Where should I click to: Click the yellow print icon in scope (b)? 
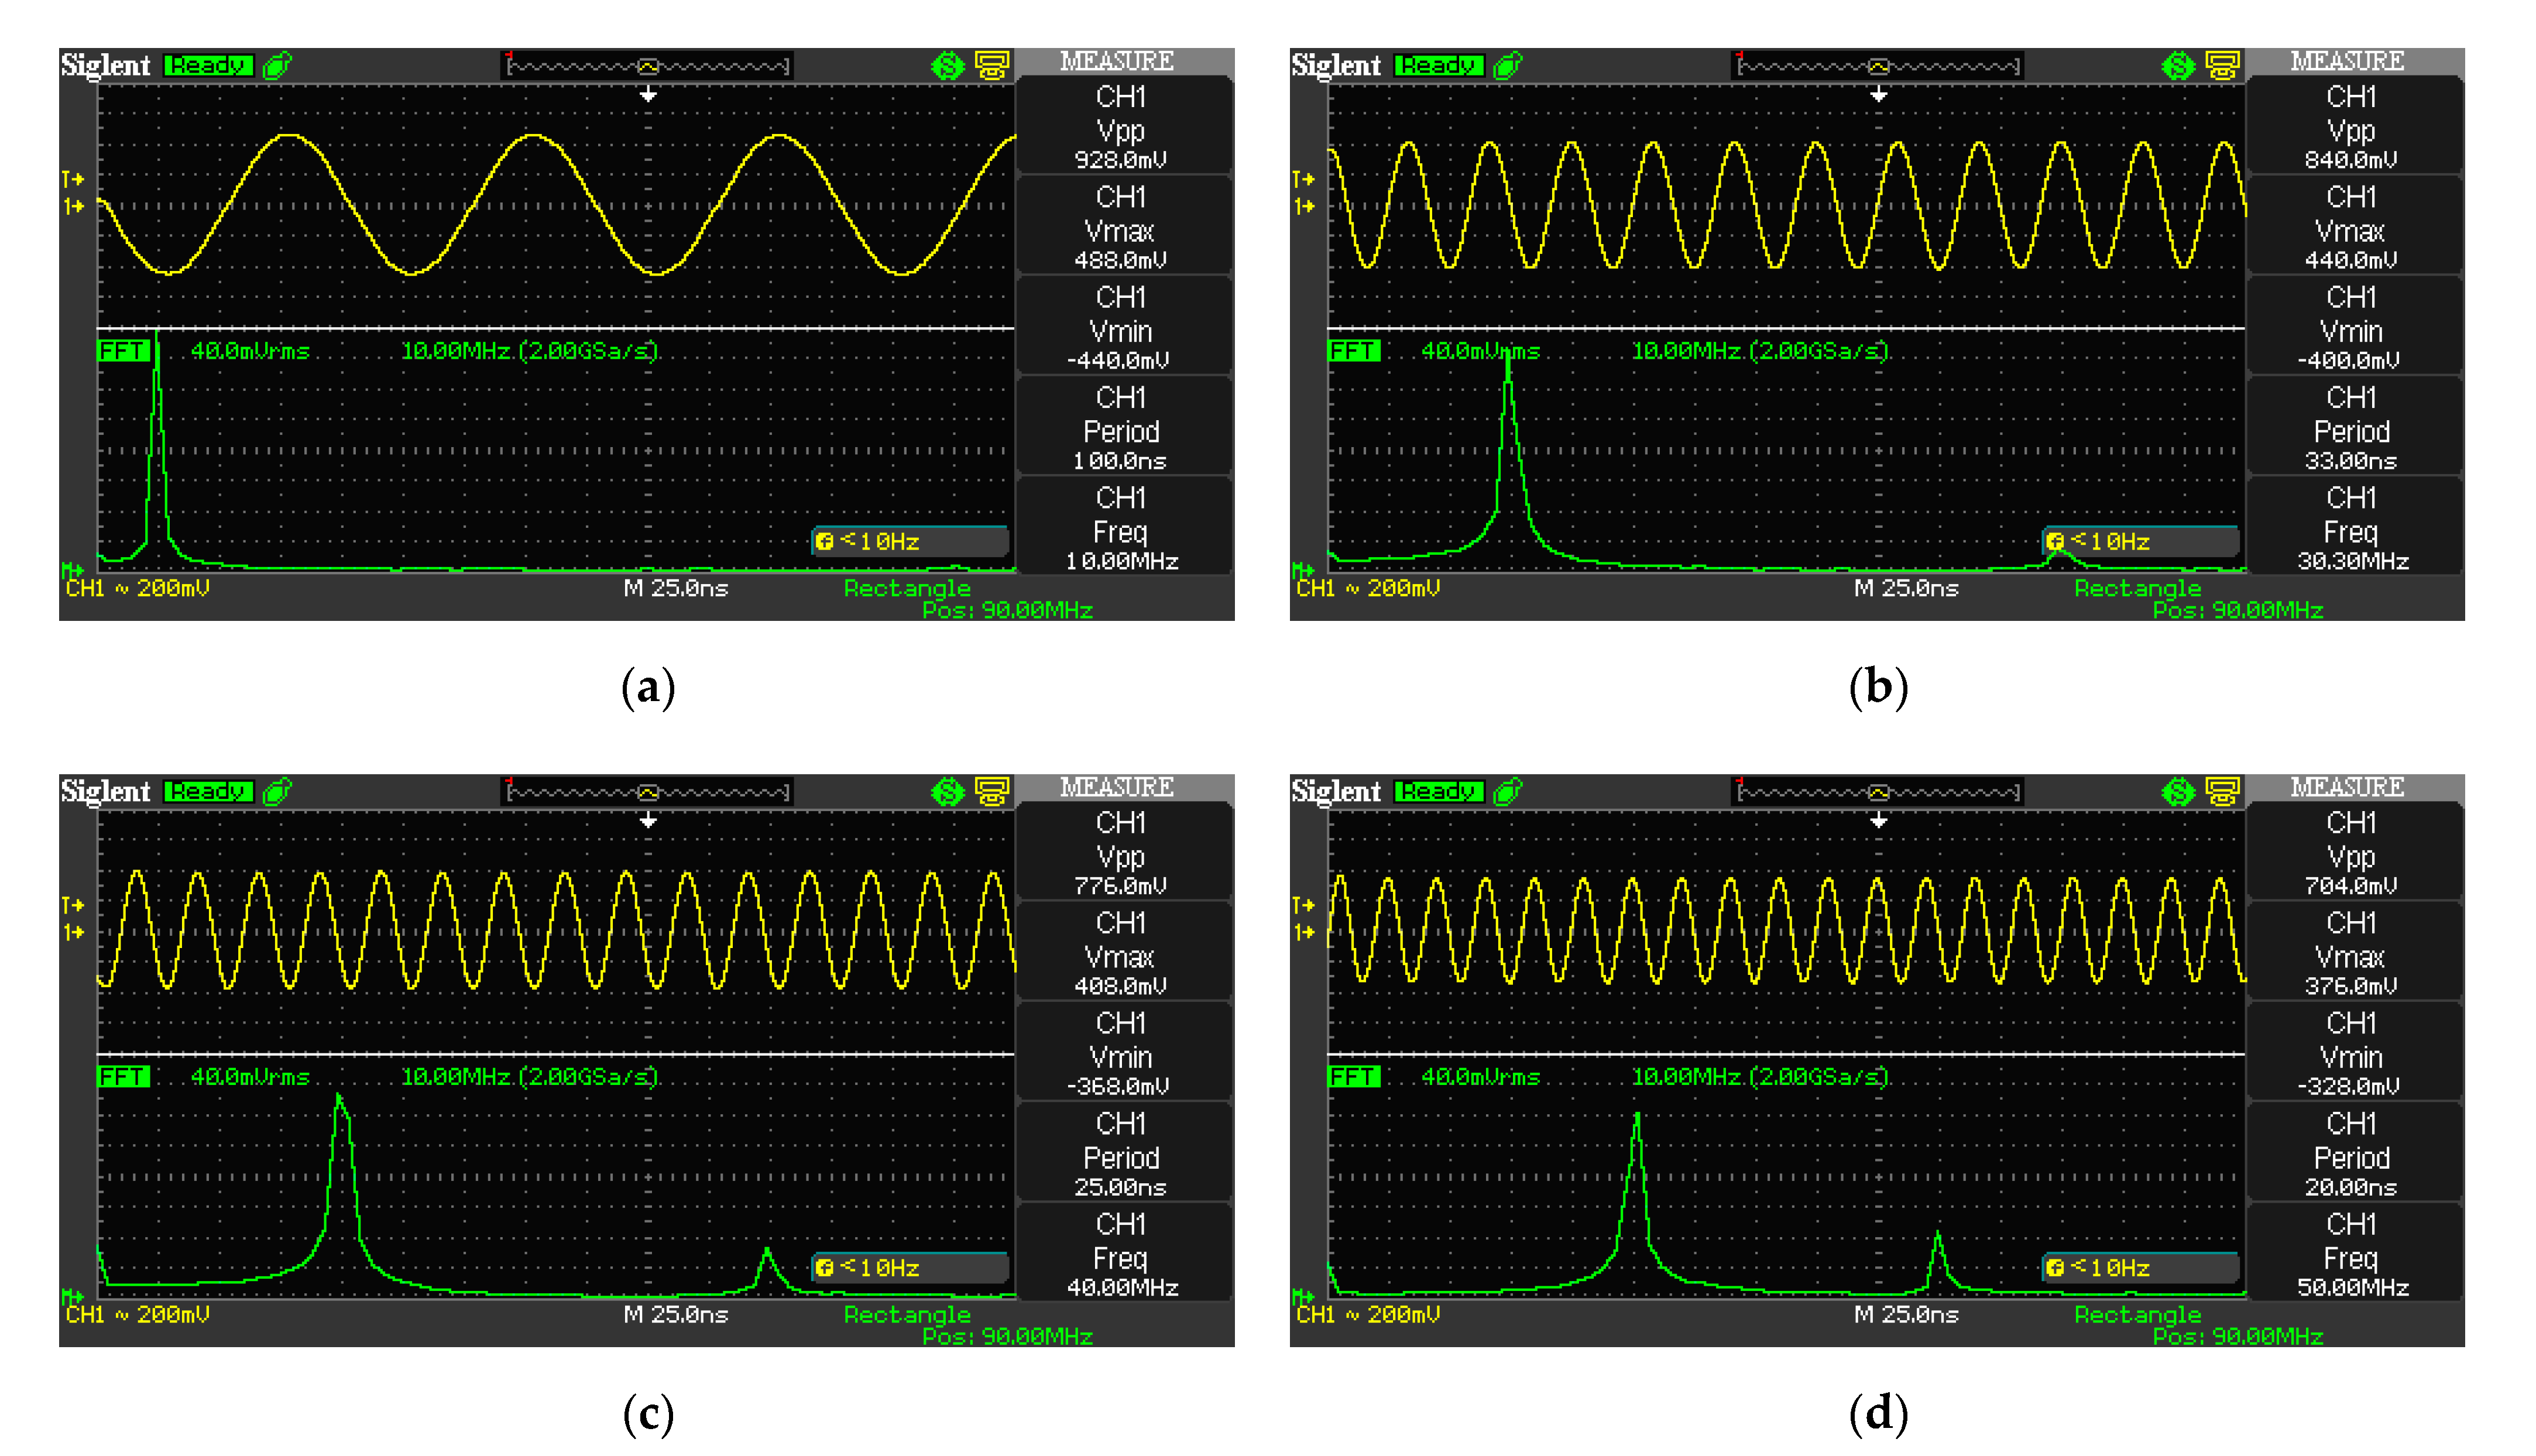click(2223, 66)
